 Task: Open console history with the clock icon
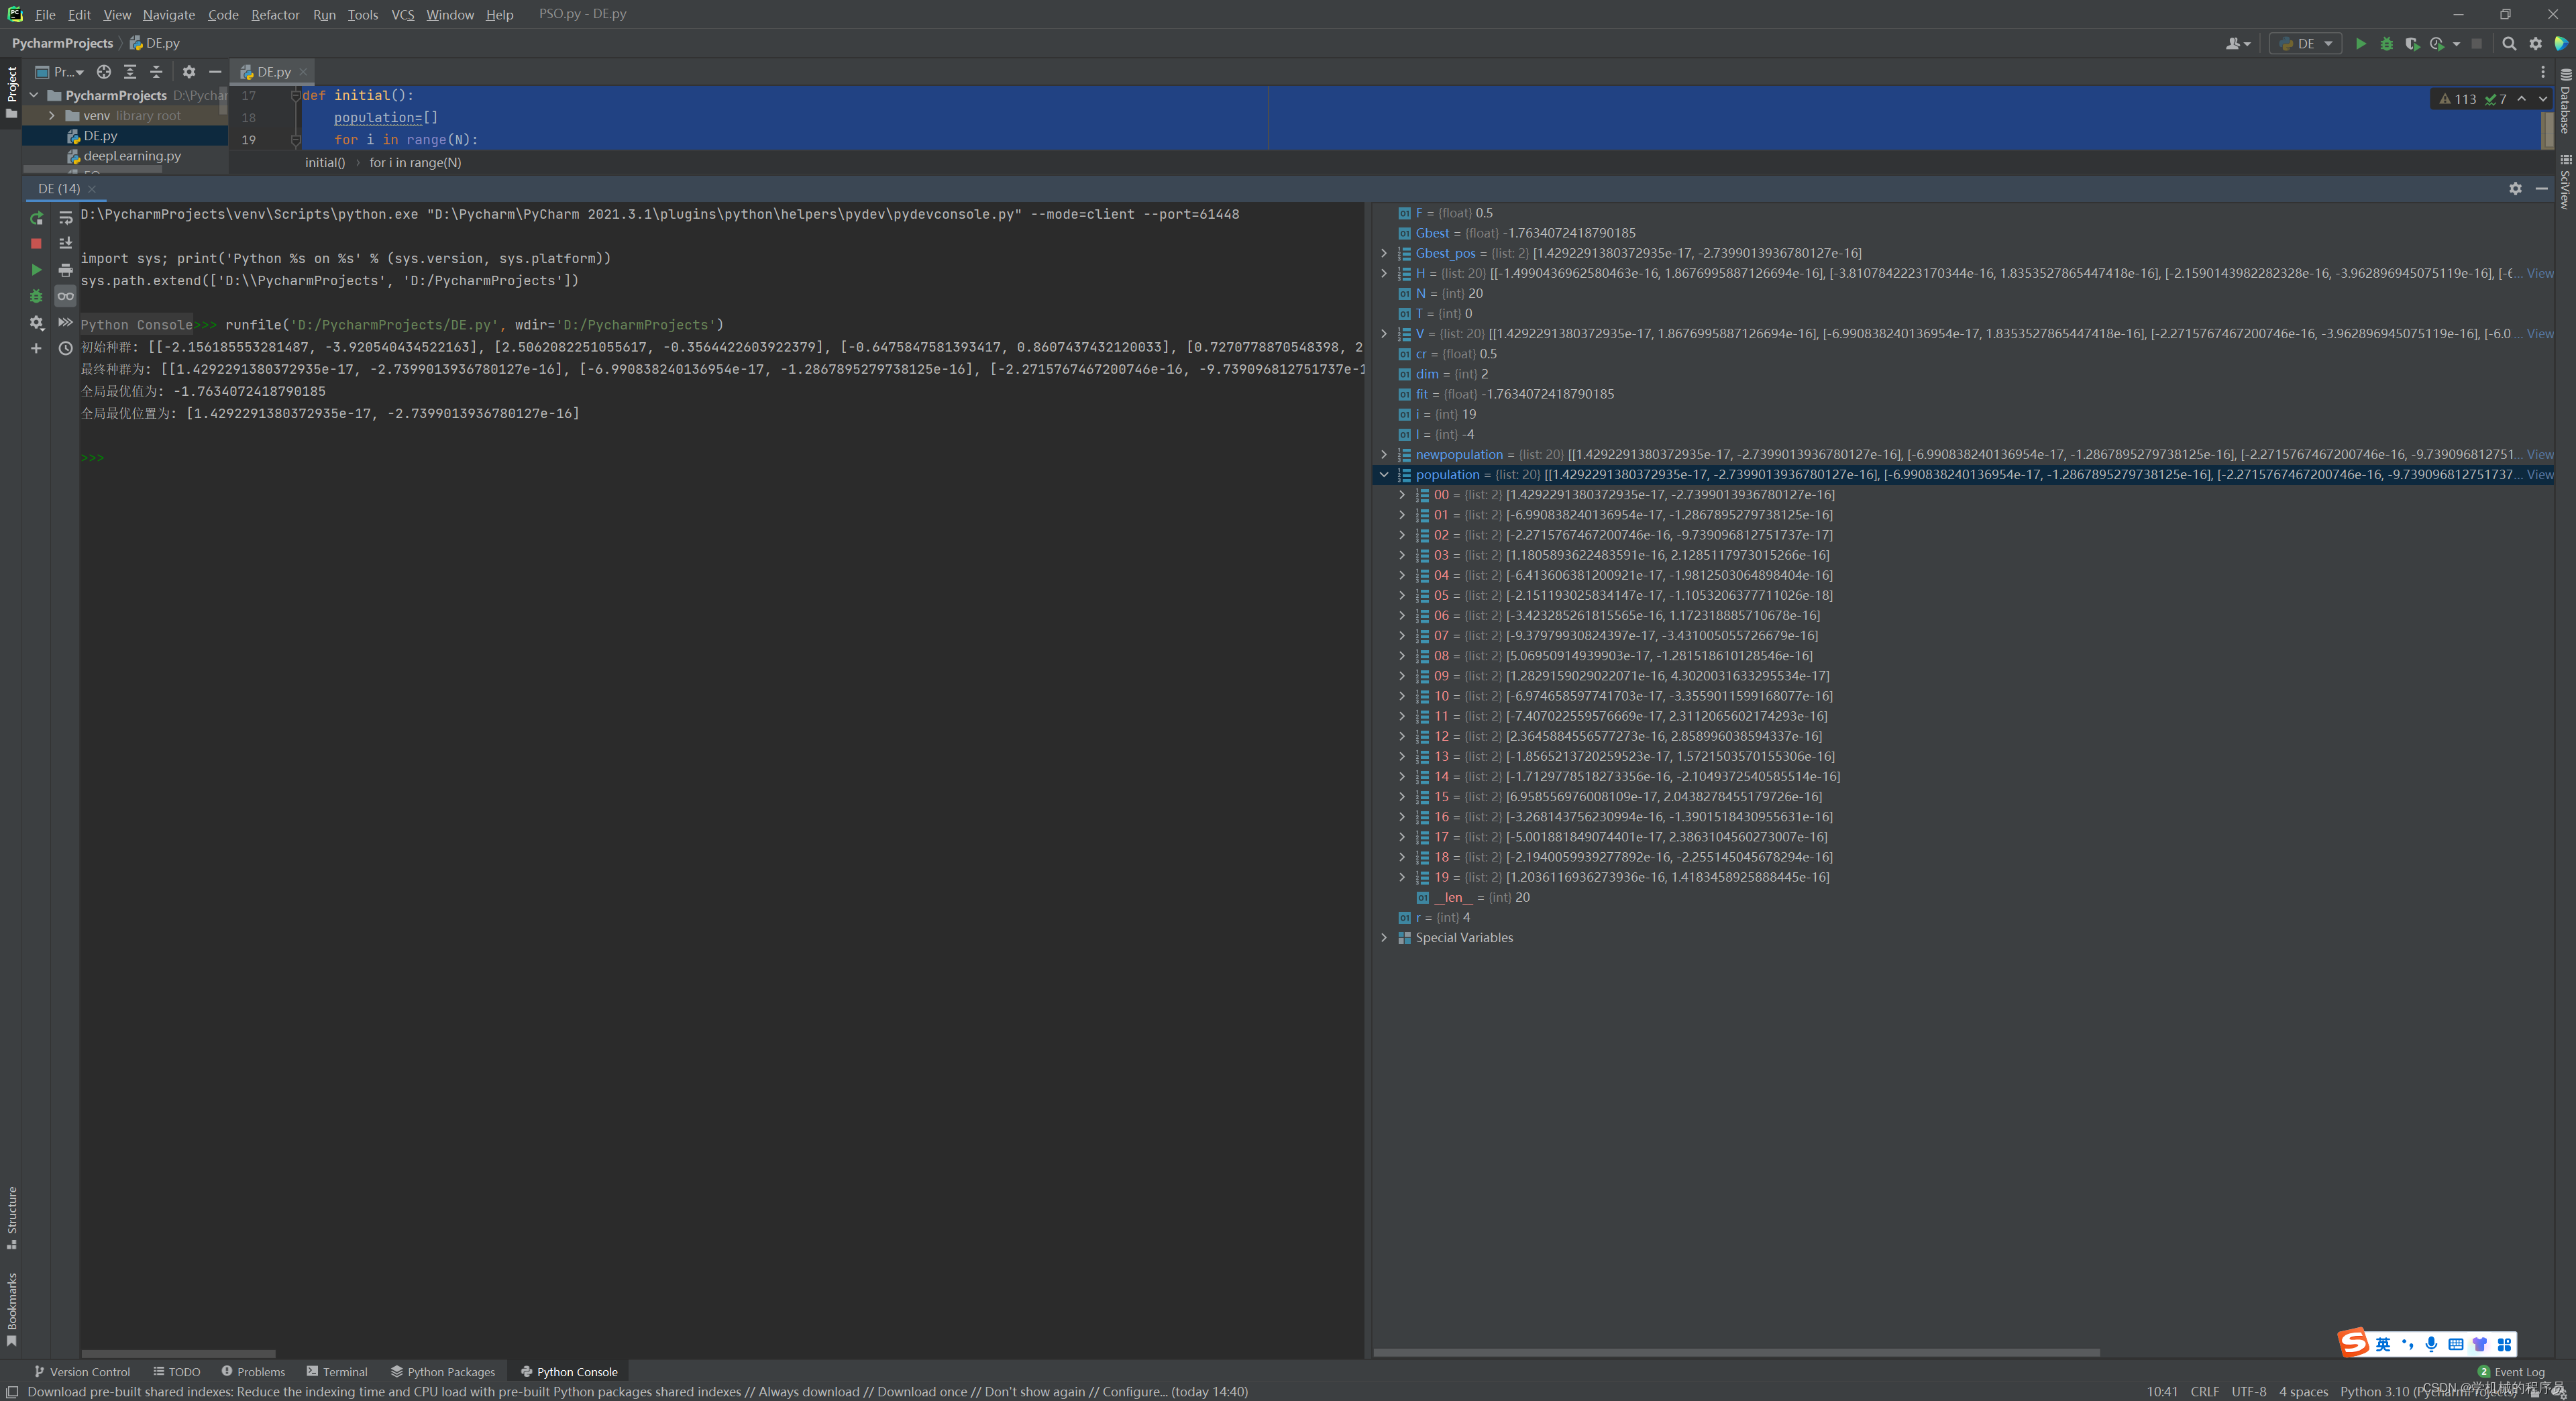65,348
